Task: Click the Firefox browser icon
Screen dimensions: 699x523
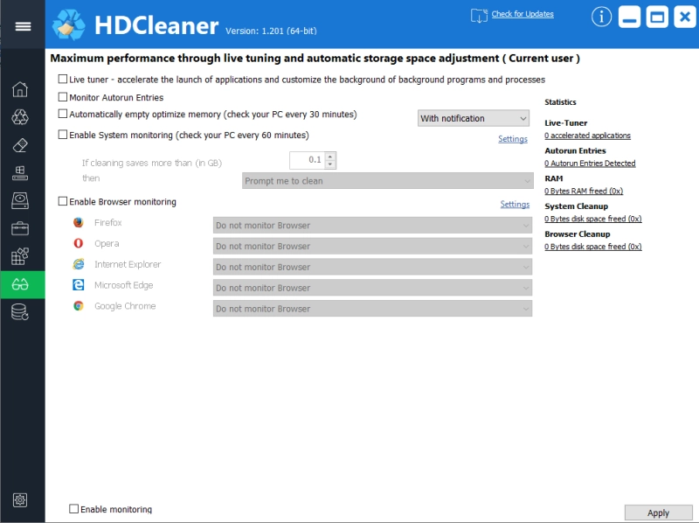Action: (x=79, y=222)
